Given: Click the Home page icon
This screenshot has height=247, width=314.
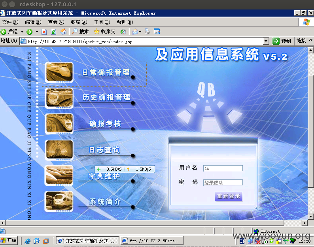Looking at the screenshot, I should (x=63, y=32).
